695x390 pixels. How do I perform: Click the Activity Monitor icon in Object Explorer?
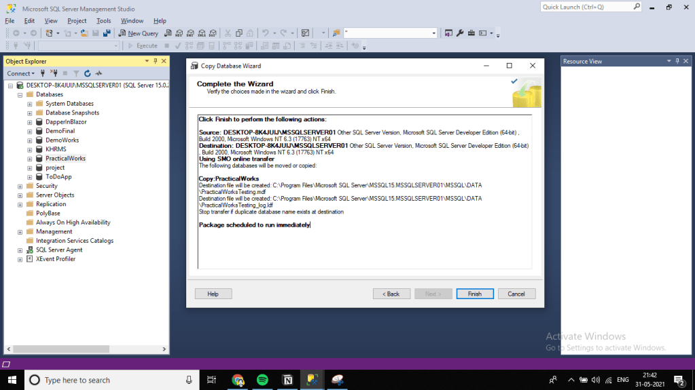click(99, 73)
